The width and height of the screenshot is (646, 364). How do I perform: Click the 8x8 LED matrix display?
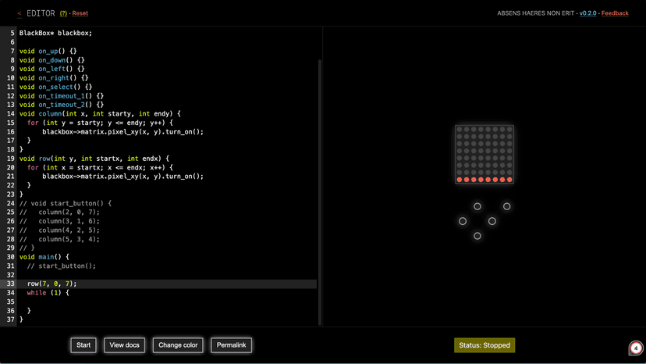click(484, 155)
